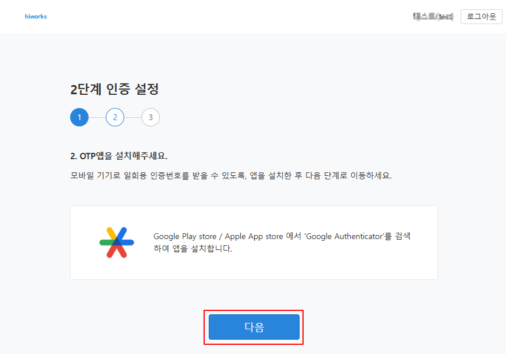This screenshot has width=506, height=354.
Task: Click empty space in the white header bar
Action: 230,17
